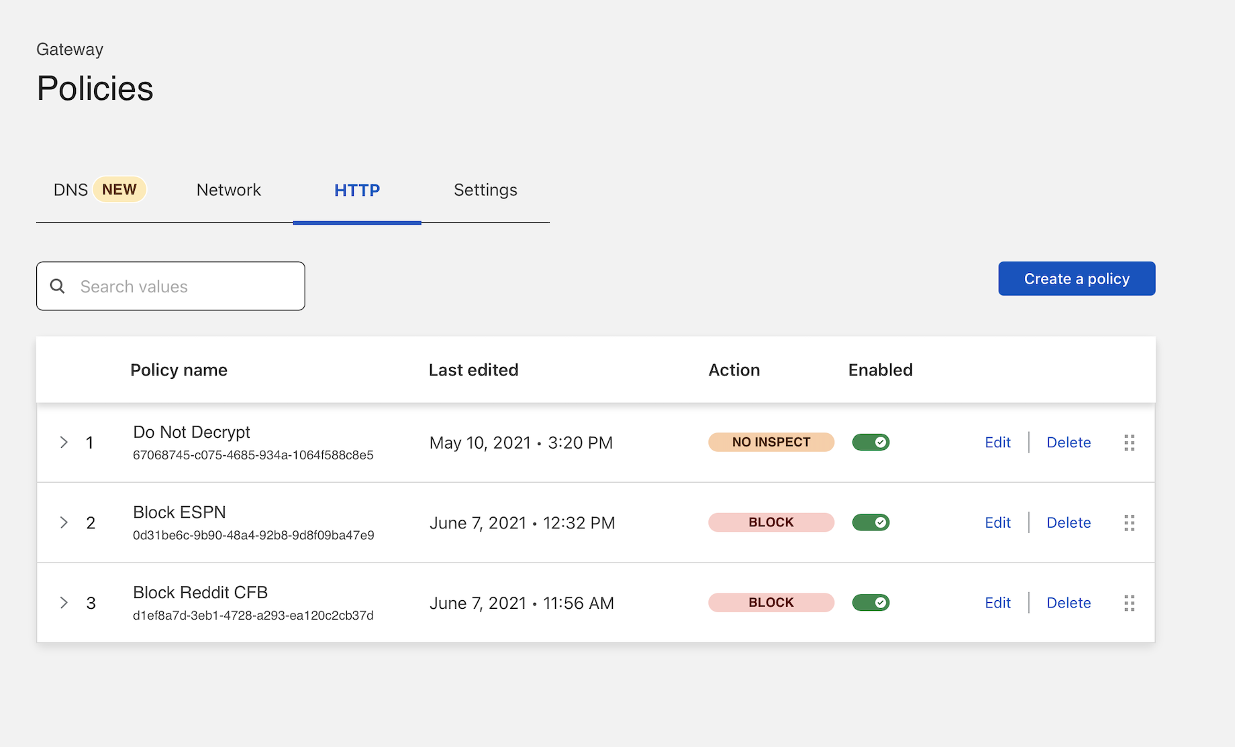Turn off the Block Reddit CFB toggle
Image resolution: width=1235 pixels, height=747 pixels.
pos(871,603)
